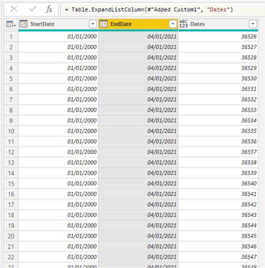Click Dates cell with value 36534
The height and width of the screenshot is (268, 265).
(218, 120)
